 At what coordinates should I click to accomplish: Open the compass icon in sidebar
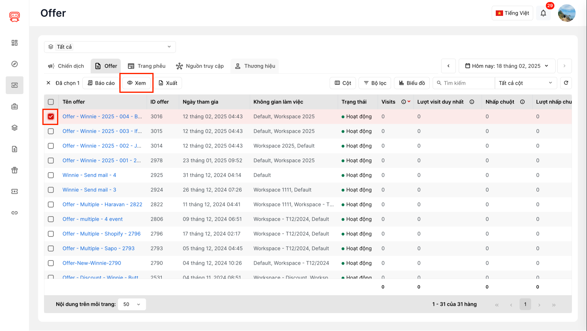(15, 64)
